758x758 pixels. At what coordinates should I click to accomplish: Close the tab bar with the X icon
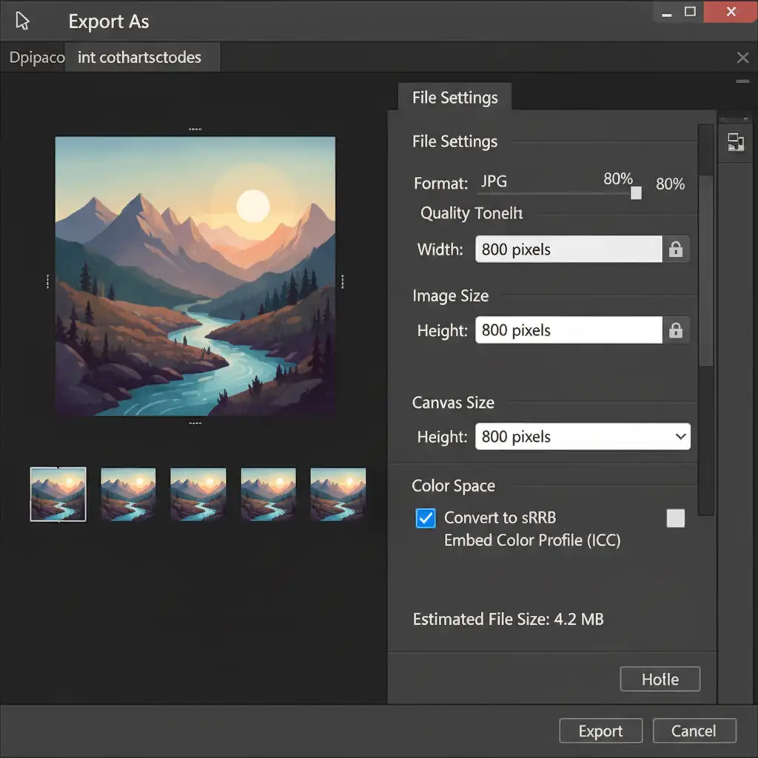[x=742, y=58]
